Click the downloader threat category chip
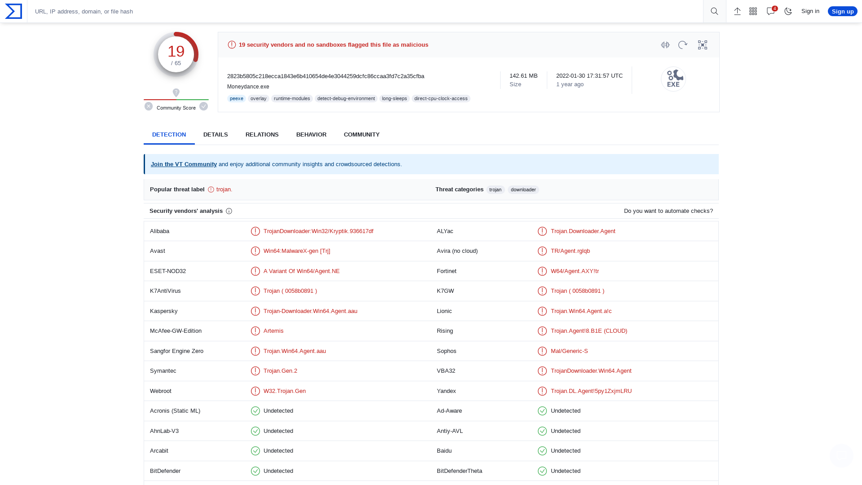The height and width of the screenshot is (485, 862). pyautogui.click(x=523, y=190)
